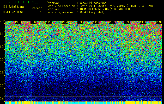
Task: Click the observer name Masayuki Kobayashi
Action: (94, 3)
